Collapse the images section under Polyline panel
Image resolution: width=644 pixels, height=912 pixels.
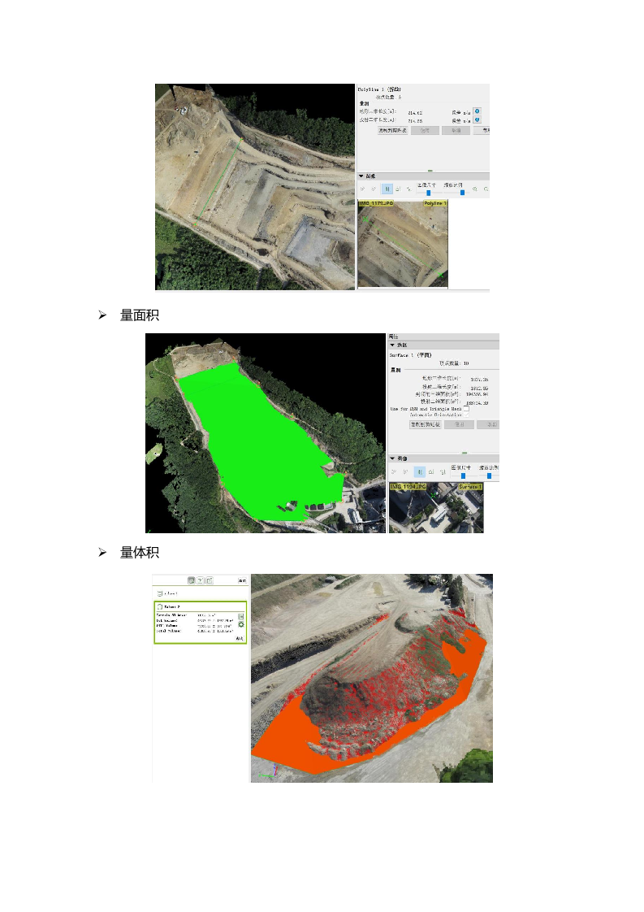point(361,176)
